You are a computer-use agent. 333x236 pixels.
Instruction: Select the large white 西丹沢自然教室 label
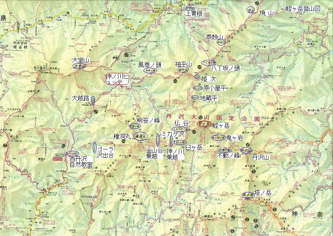(81, 162)
